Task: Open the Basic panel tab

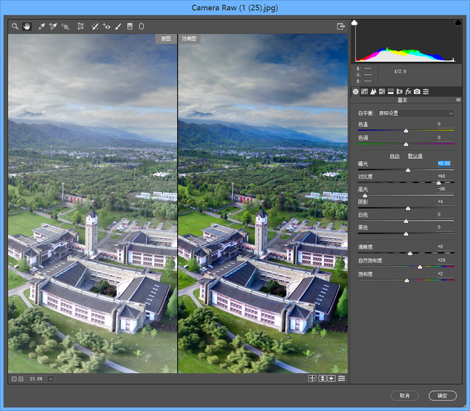Action: click(x=355, y=91)
